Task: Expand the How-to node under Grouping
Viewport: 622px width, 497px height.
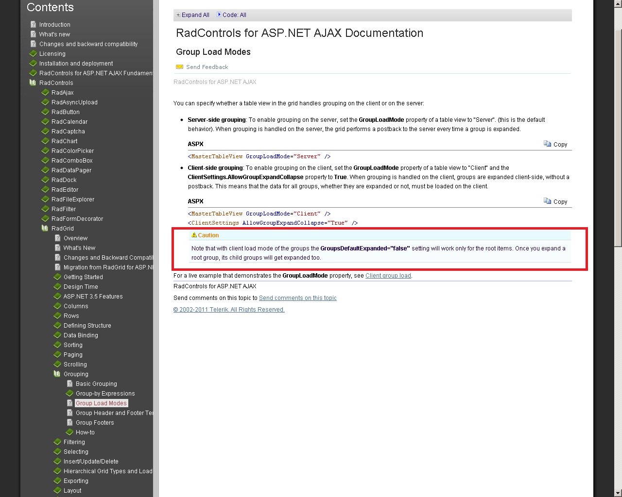Action: (69, 432)
